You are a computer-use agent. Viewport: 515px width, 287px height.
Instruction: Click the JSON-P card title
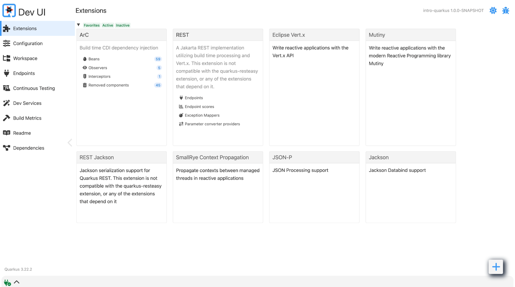click(x=282, y=158)
